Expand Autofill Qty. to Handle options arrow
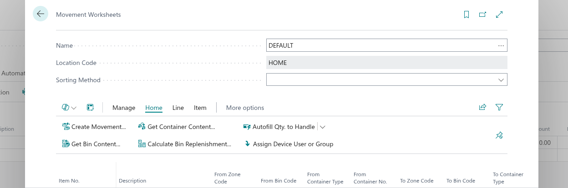 pos(323,127)
